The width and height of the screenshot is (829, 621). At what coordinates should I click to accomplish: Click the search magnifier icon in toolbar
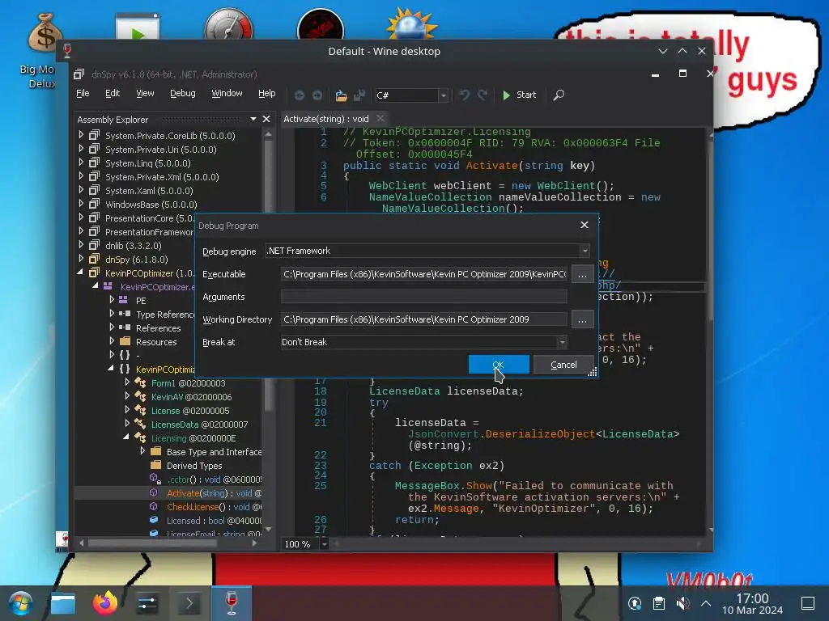tap(559, 95)
